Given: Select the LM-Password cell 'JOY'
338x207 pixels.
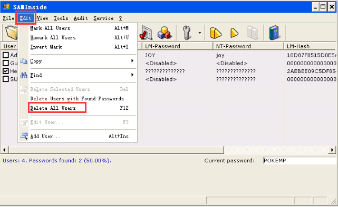Looking at the screenshot, I should pyautogui.click(x=150, y=55).
